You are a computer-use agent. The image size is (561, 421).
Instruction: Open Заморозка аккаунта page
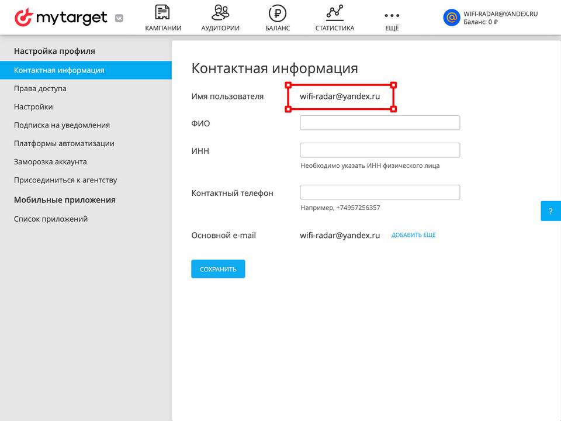(50, 162)
